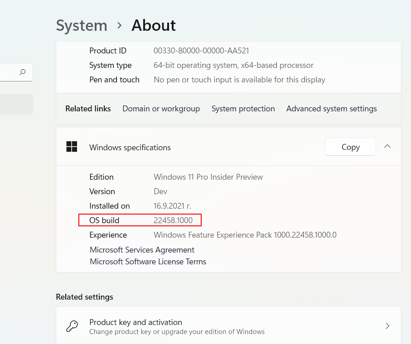Viewport: 411px width, 344px height.
Task: Select the OS build value 22458.1000
Action: tap(173, 220)
